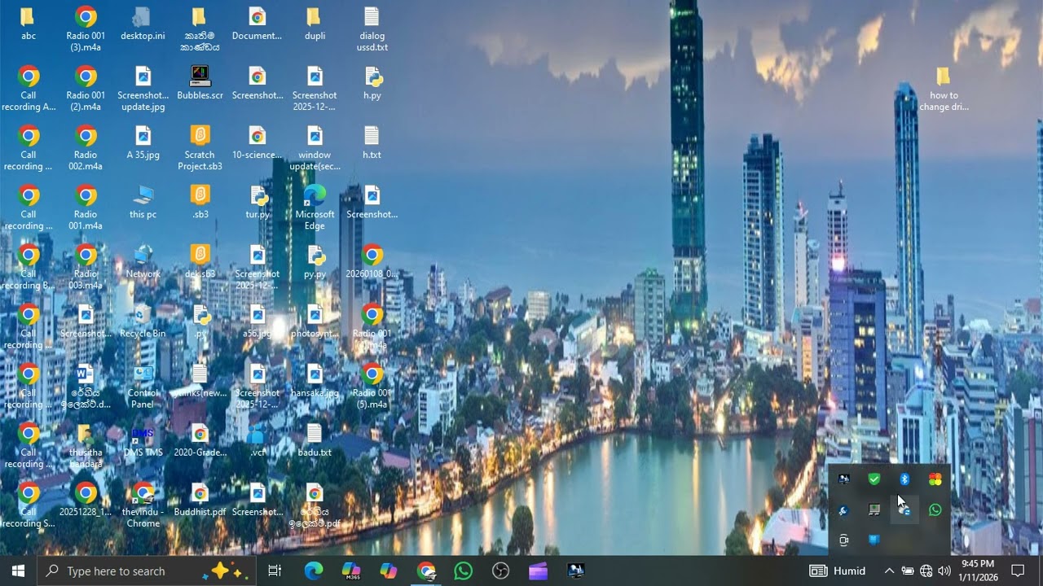Open the green shield security tray icon
This screenshot has width=1043, height=586.
[x=874, y=479]
